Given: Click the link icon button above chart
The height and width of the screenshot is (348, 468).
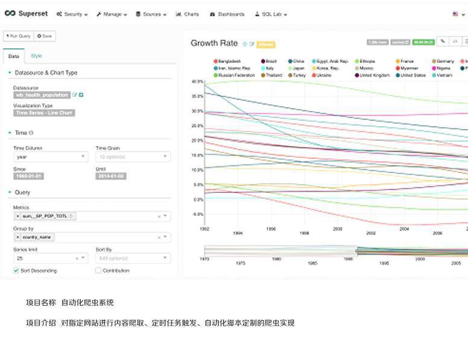Looking at the screenshot, I should click(x=455, y=42).
